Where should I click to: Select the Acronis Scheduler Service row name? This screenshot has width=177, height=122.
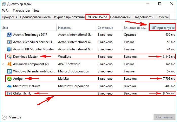(34, 42)
